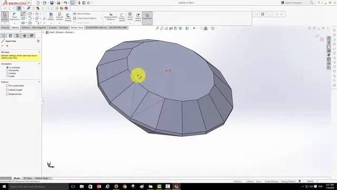
Task: Switch to the Evaluate ribbon tab
Action: pos(53,27)
